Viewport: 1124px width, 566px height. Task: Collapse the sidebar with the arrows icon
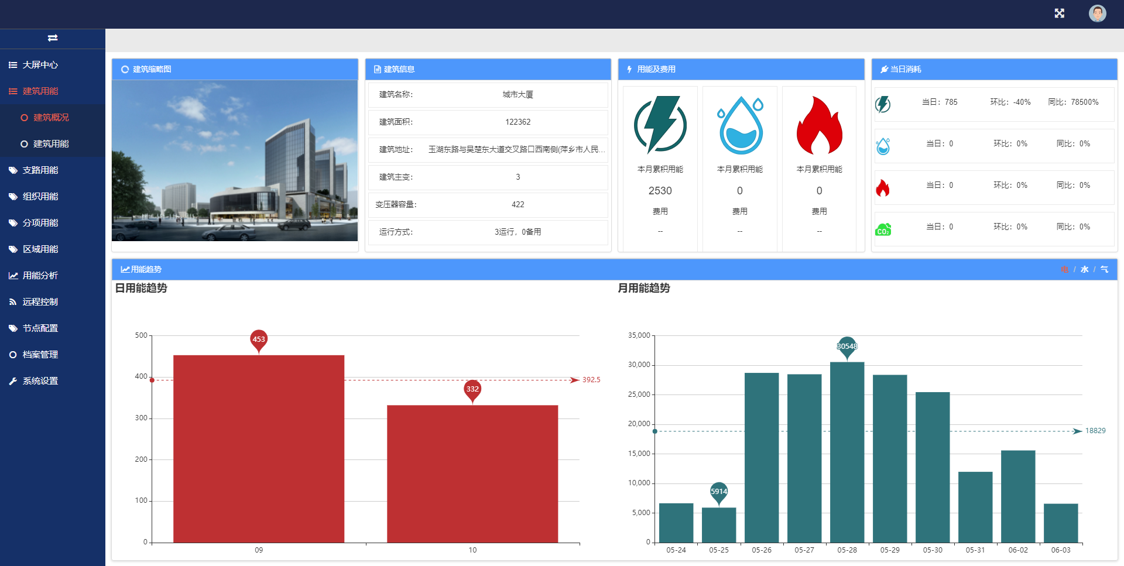click(x=53, y=37)
